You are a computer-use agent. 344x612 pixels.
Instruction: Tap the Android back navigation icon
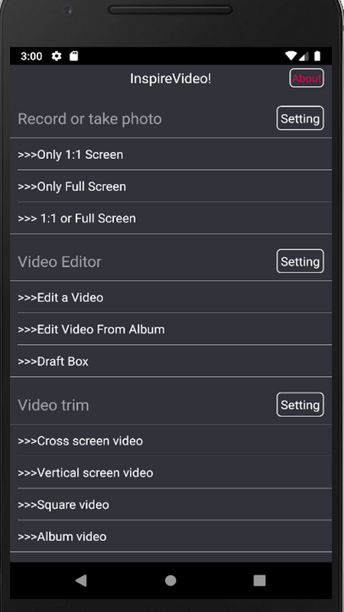tap(81, 581)
